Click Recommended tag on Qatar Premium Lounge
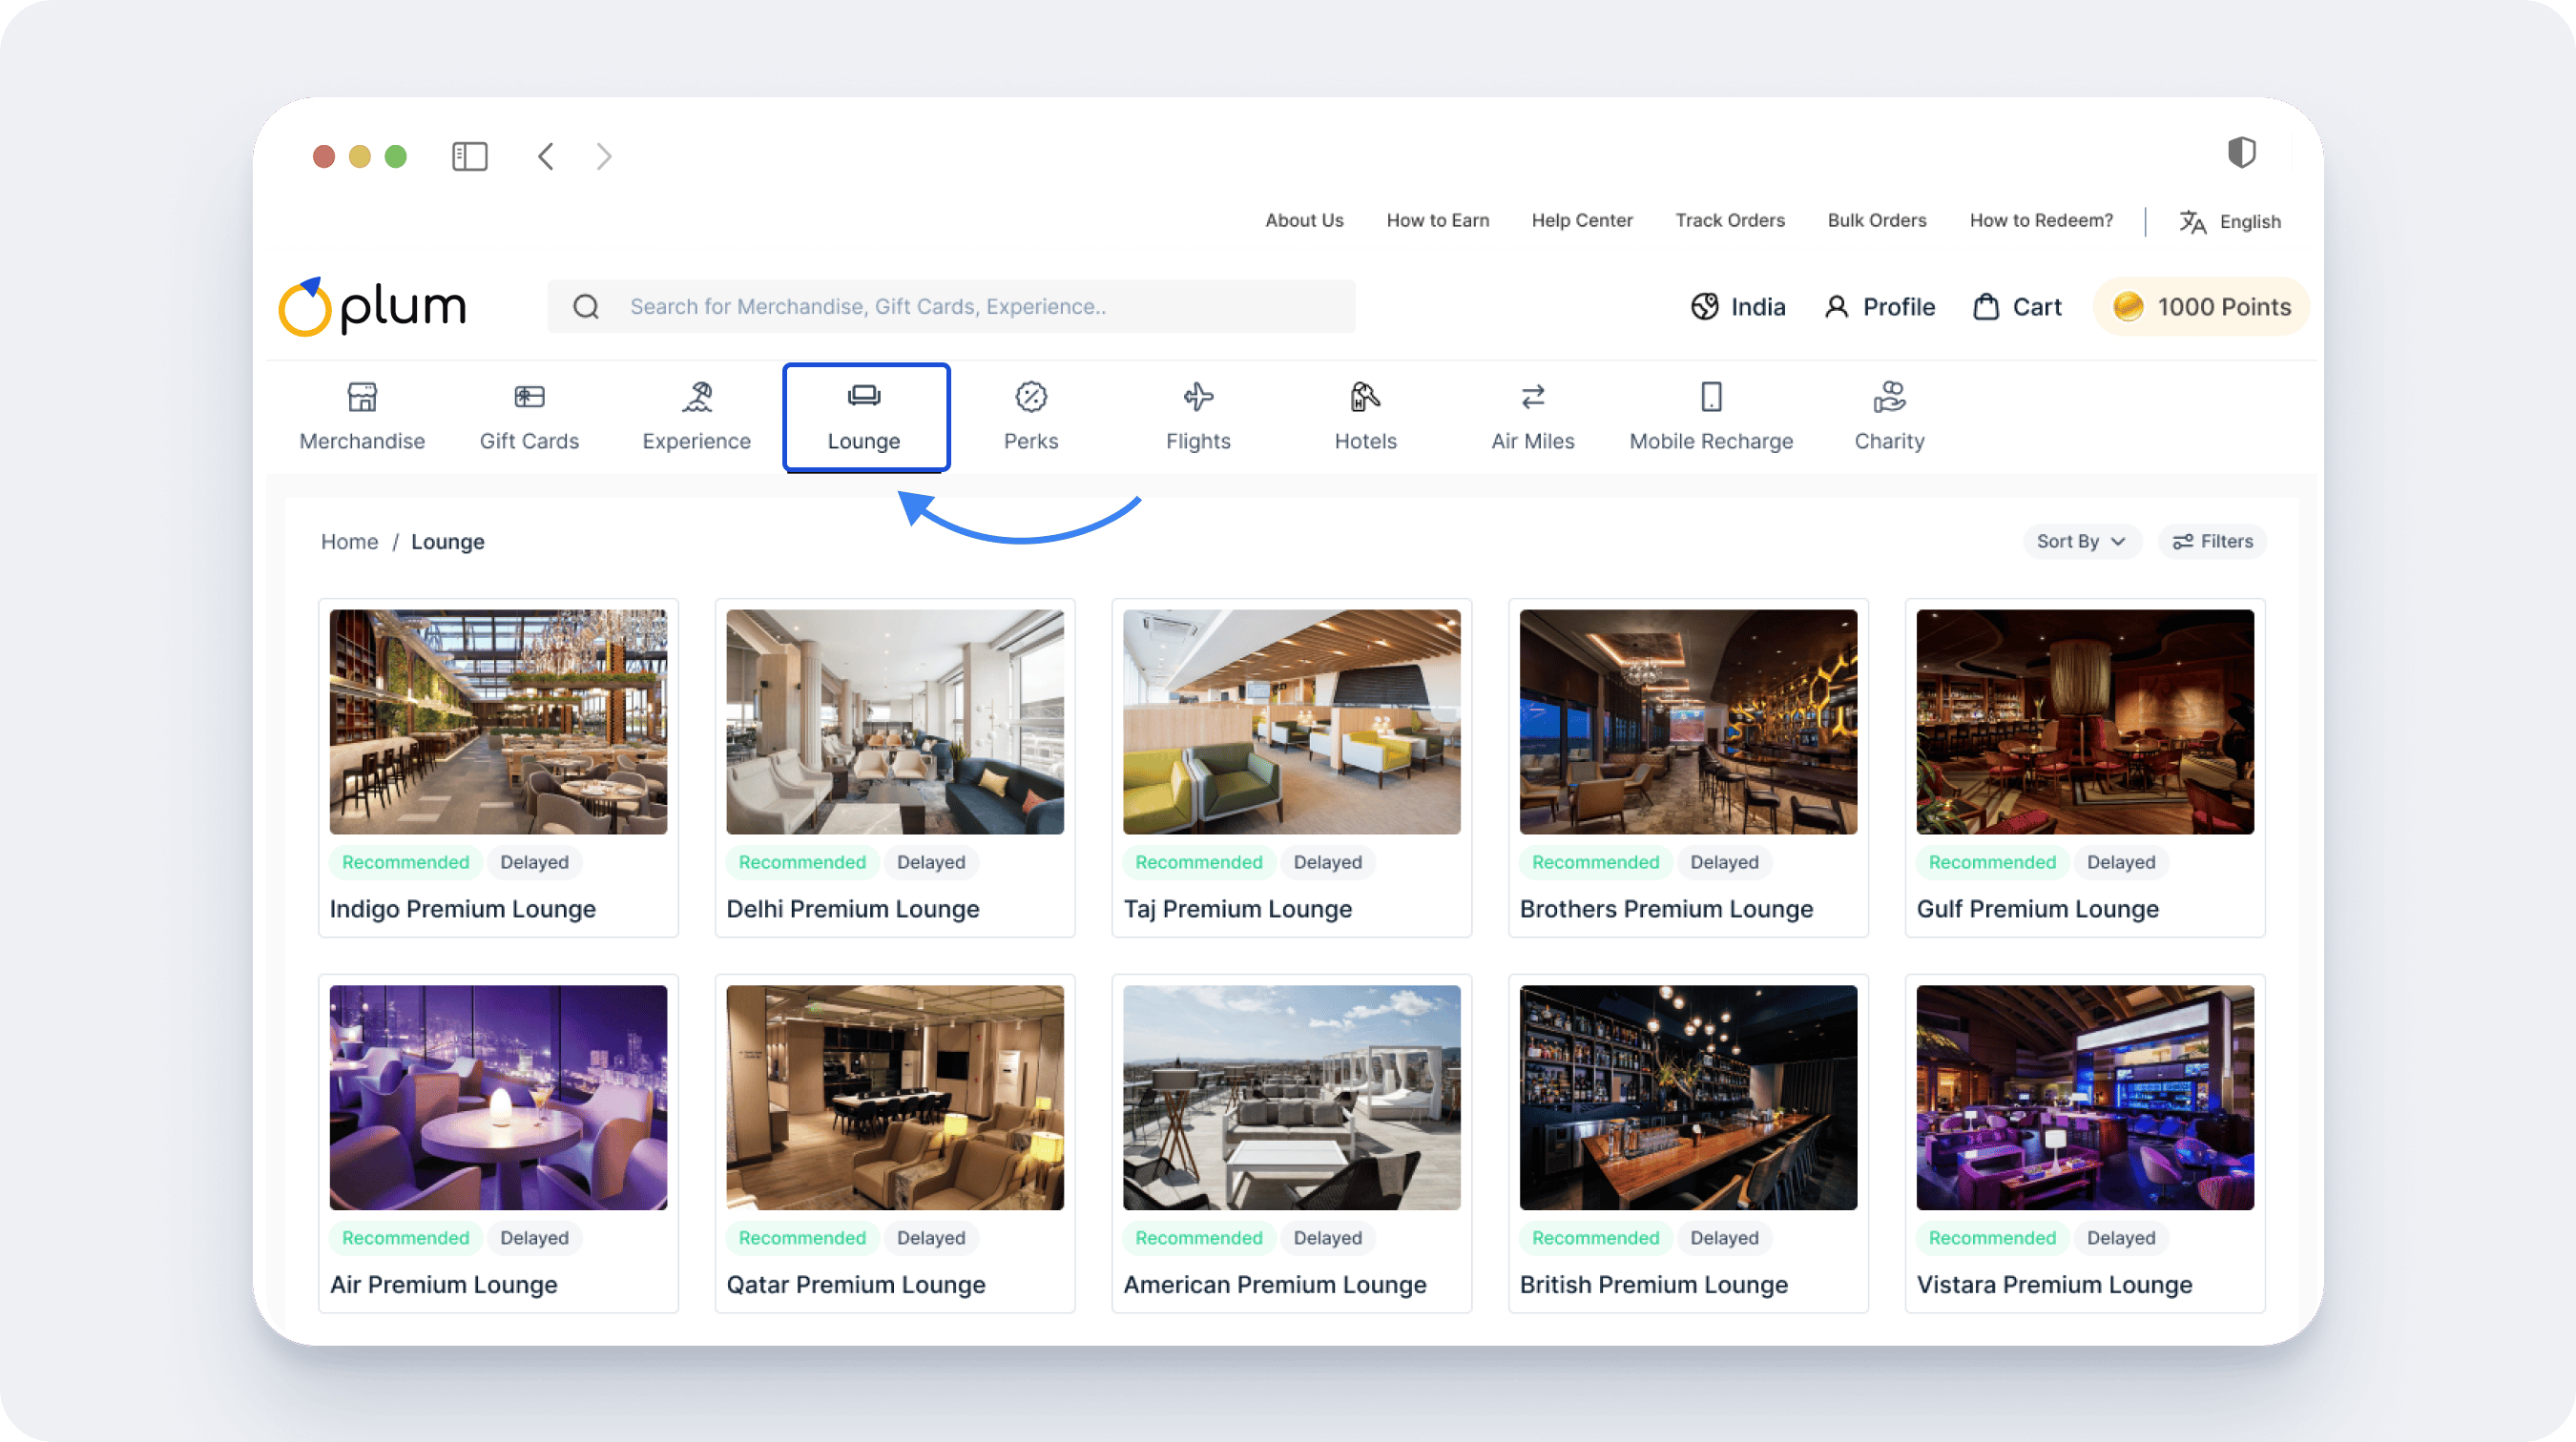The height and width of the screenshot is (1442, 2576). (x=802, y=1238)
